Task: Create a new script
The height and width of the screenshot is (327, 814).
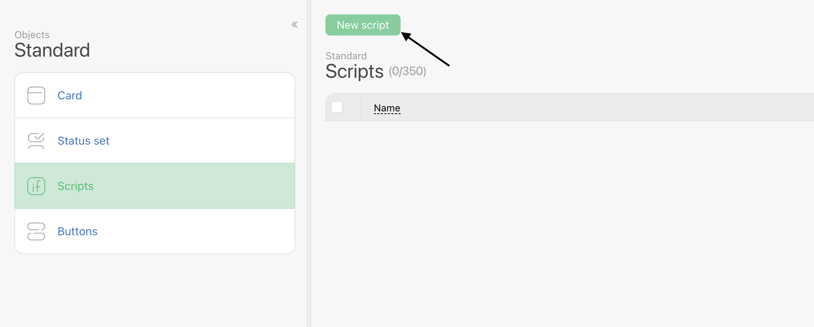Action: 363,25
